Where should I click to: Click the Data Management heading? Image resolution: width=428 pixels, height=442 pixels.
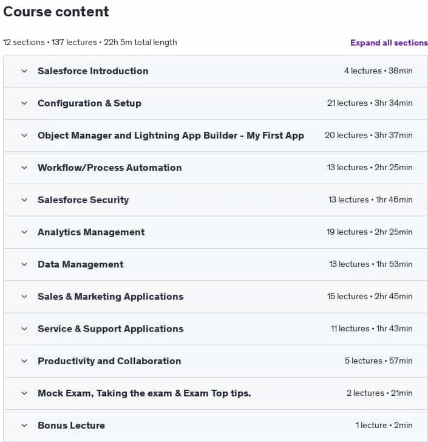(81, 264)
